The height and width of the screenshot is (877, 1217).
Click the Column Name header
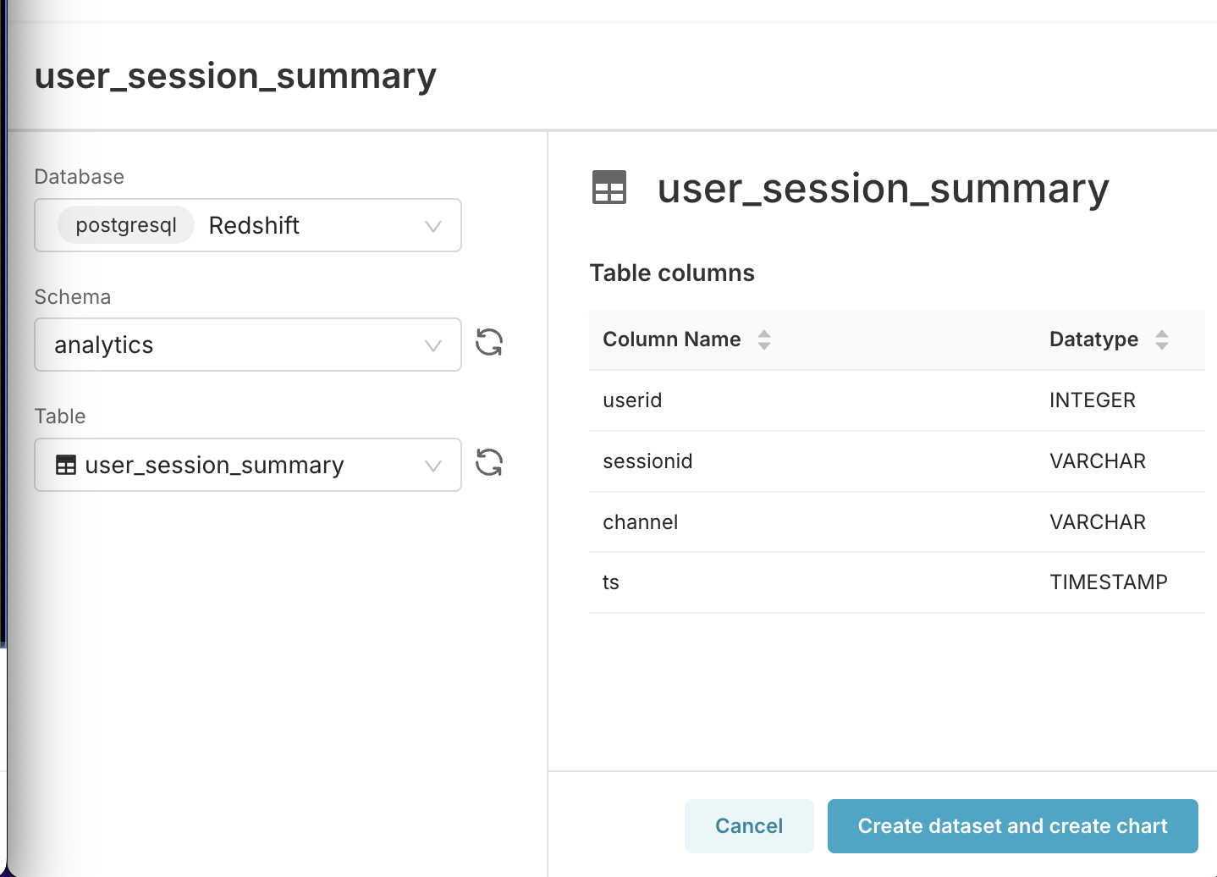[x=671, y=339]
